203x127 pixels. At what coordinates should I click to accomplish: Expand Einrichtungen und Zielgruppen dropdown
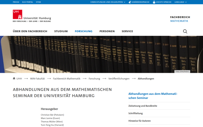pos(108,2)
